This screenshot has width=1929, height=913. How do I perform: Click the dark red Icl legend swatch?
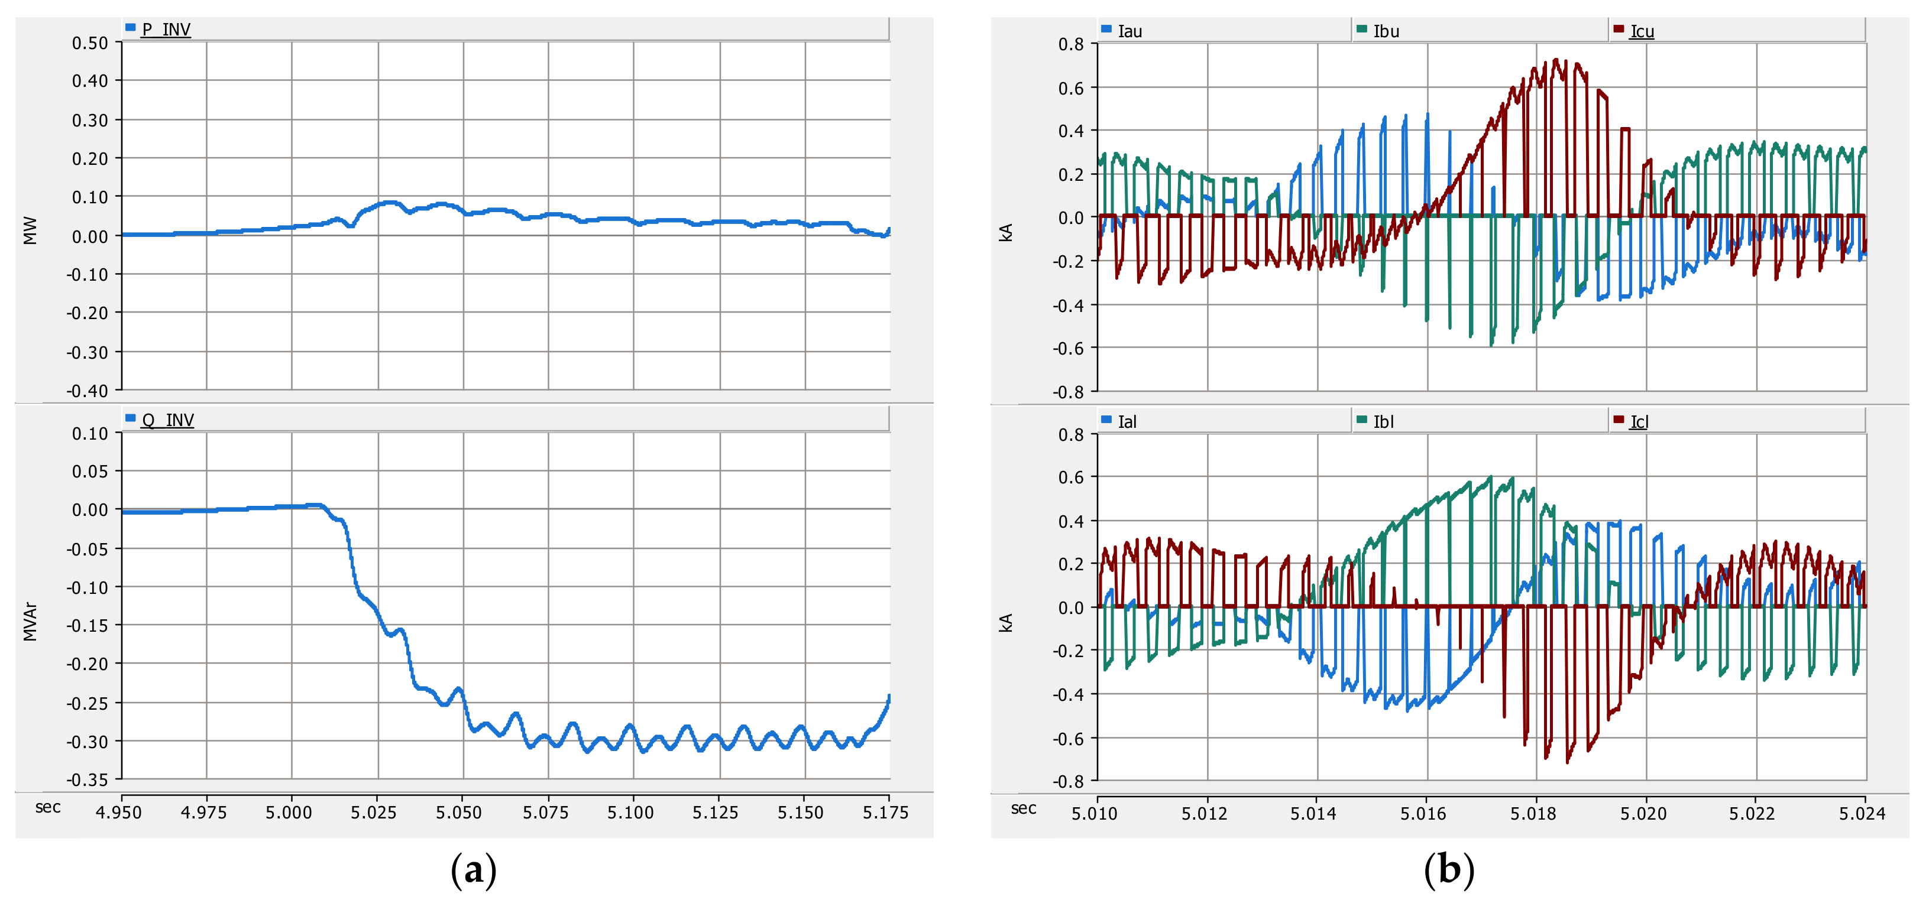1618,420
